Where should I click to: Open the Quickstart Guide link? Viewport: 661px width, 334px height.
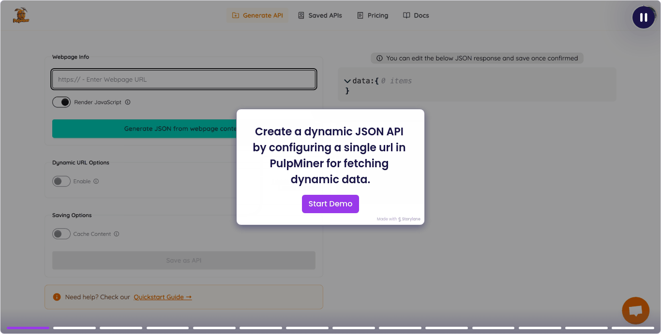(163, 297)
